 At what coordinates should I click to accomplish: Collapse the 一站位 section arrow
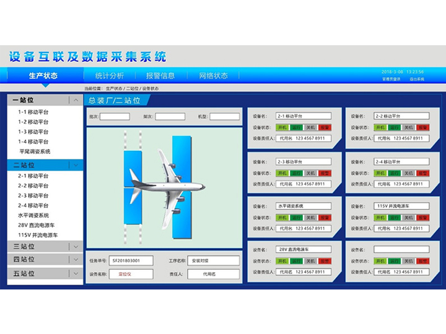pos(76,100)
